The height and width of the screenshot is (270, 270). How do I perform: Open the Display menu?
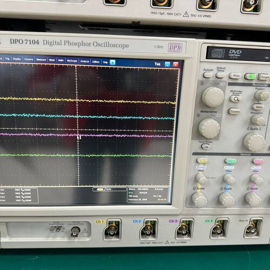17,59
